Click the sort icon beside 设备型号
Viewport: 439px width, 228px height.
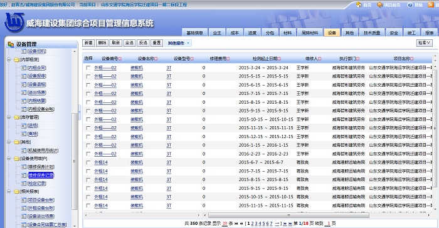tap(192, 59)
